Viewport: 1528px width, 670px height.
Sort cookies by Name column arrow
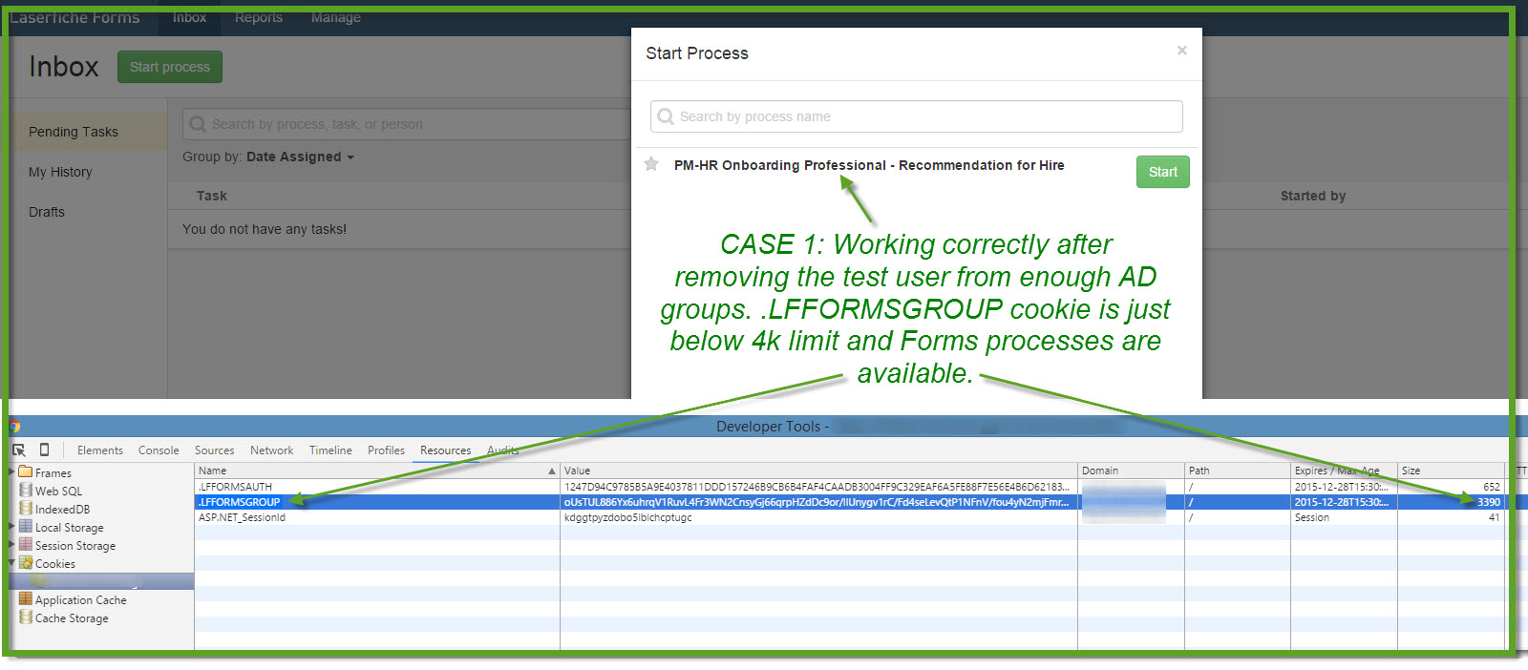pyautogui.click(x=551, y=471)
